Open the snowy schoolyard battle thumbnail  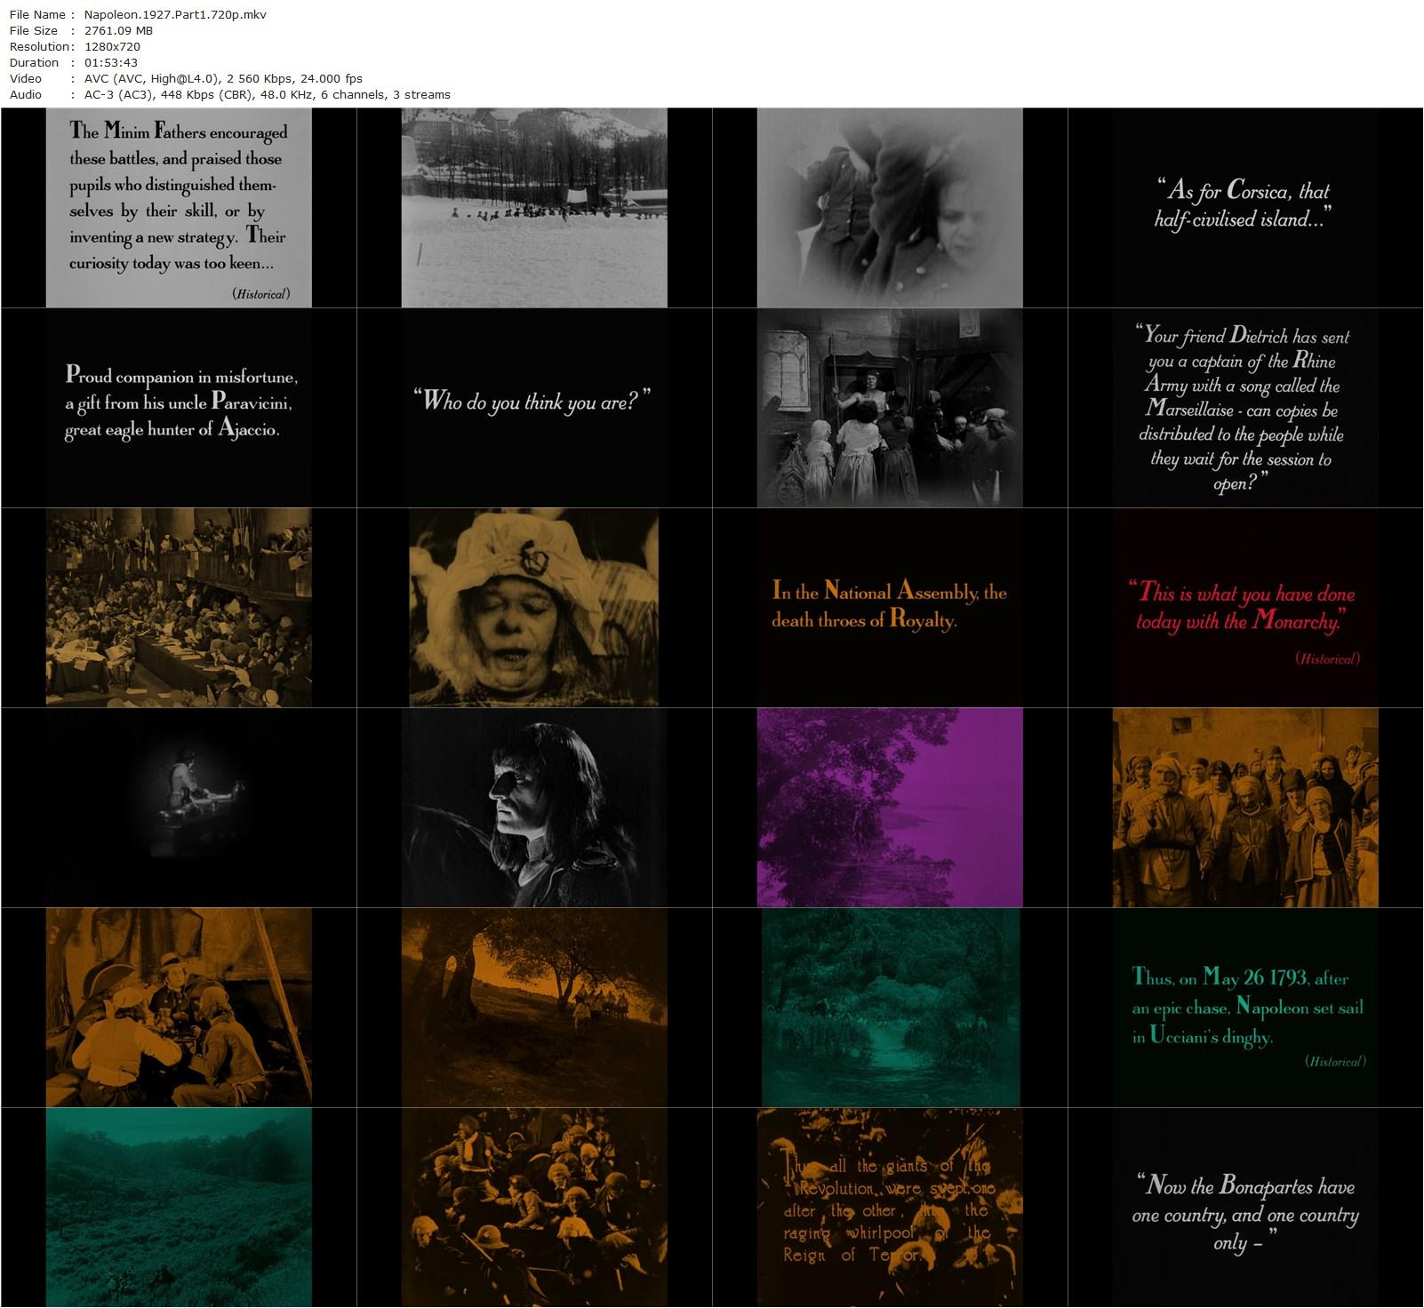point(534,208)
